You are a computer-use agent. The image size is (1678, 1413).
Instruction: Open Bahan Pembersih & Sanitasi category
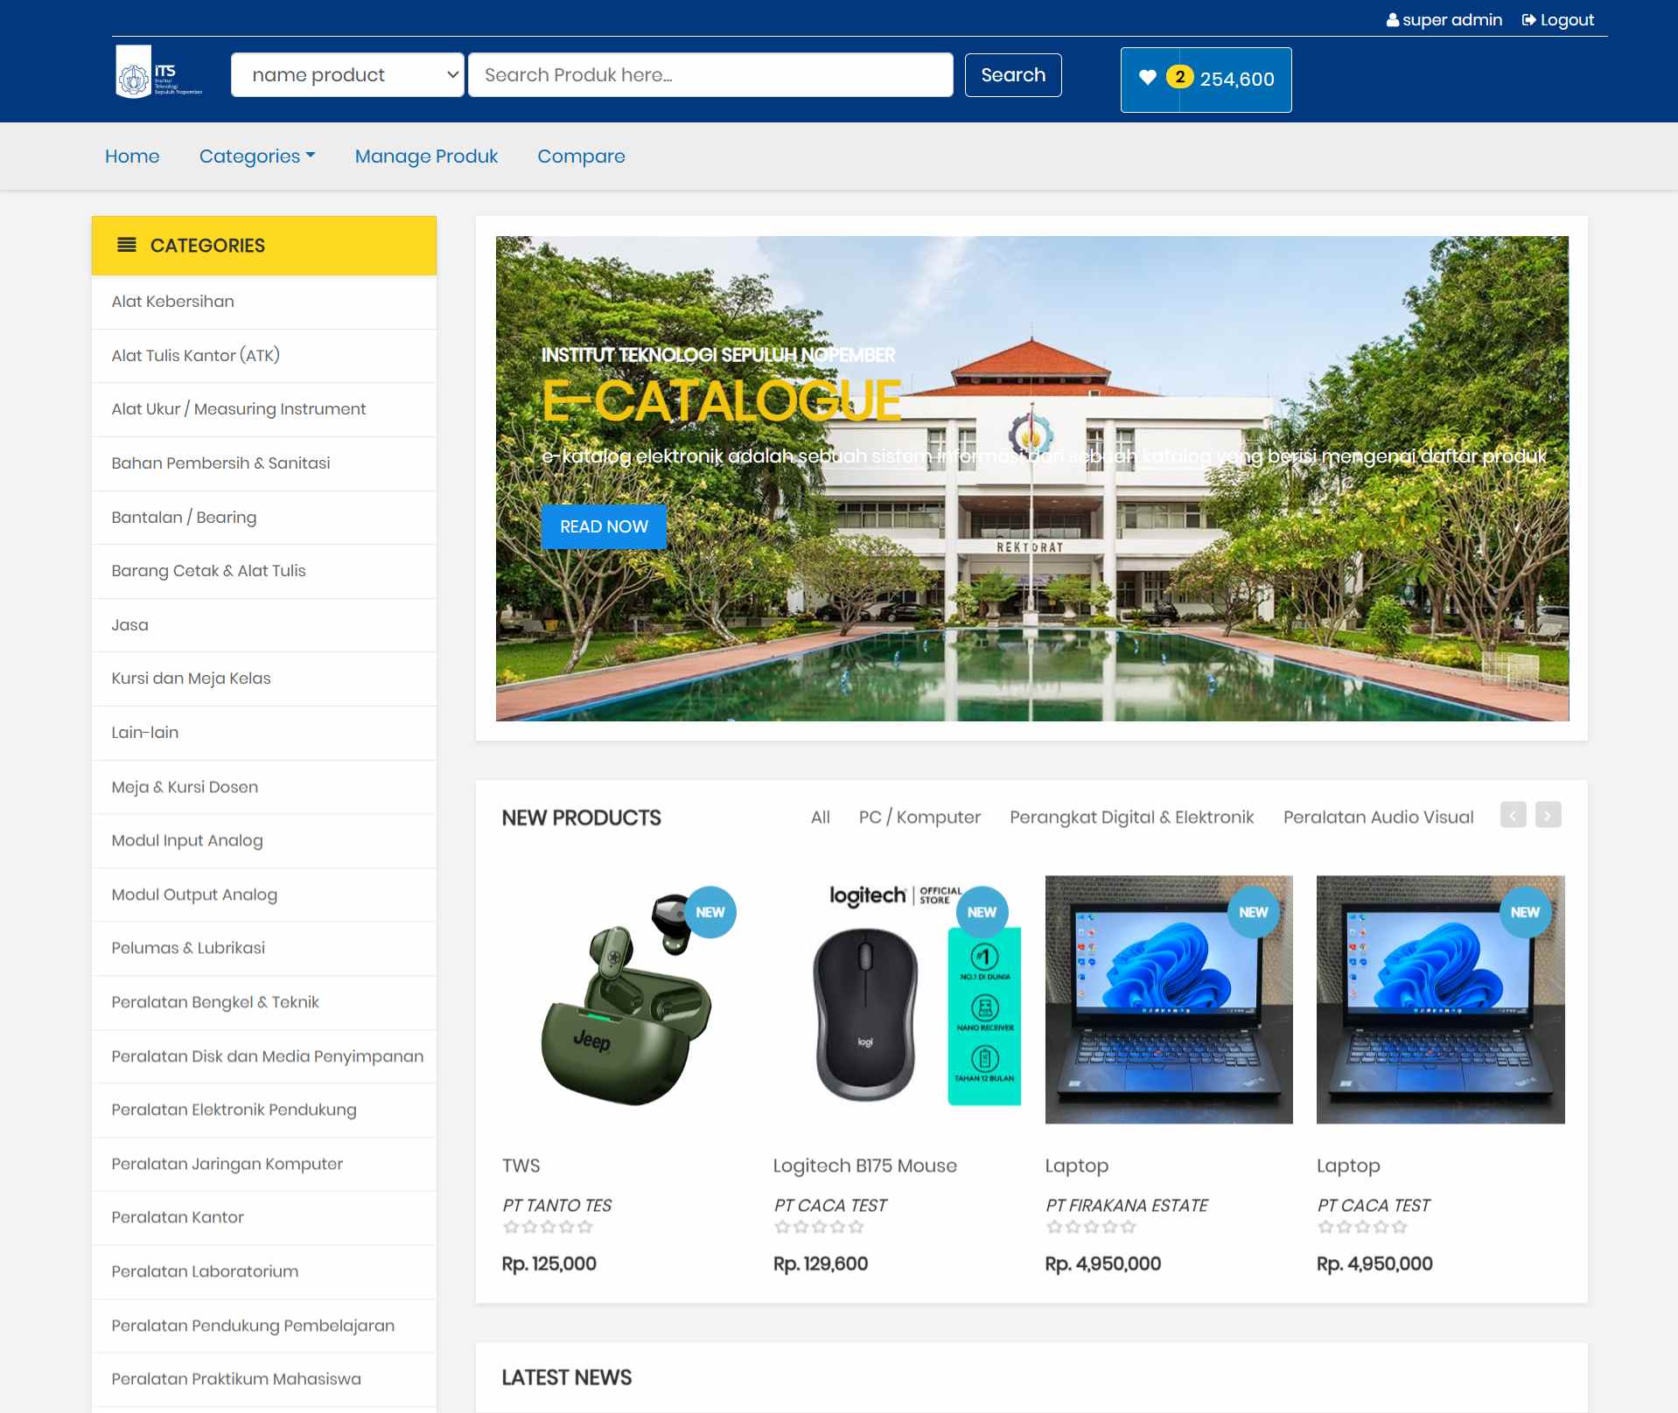[x=264, y=463]
